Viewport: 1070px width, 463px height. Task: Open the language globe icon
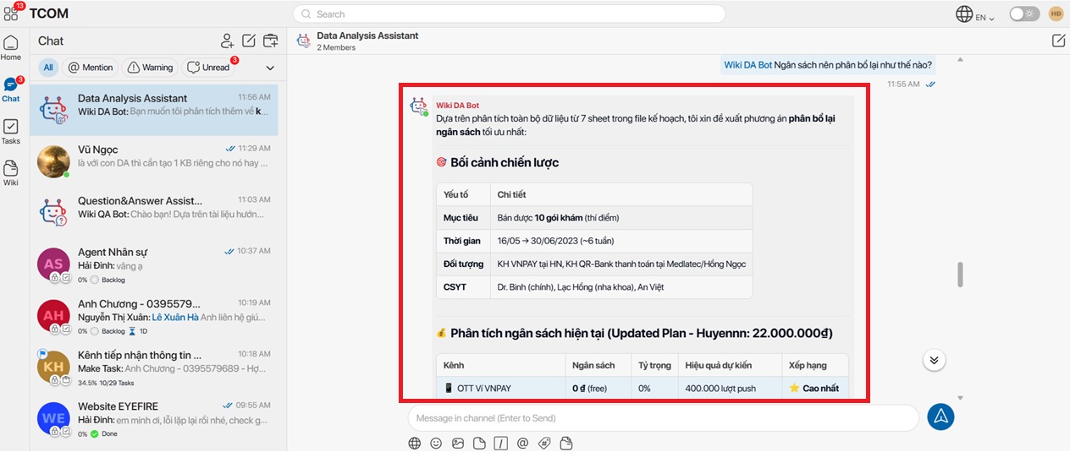[964, 14]
